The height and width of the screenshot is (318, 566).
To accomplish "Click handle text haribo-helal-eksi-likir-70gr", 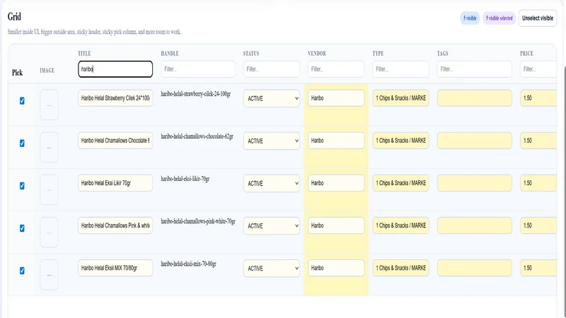I will 185,179.
